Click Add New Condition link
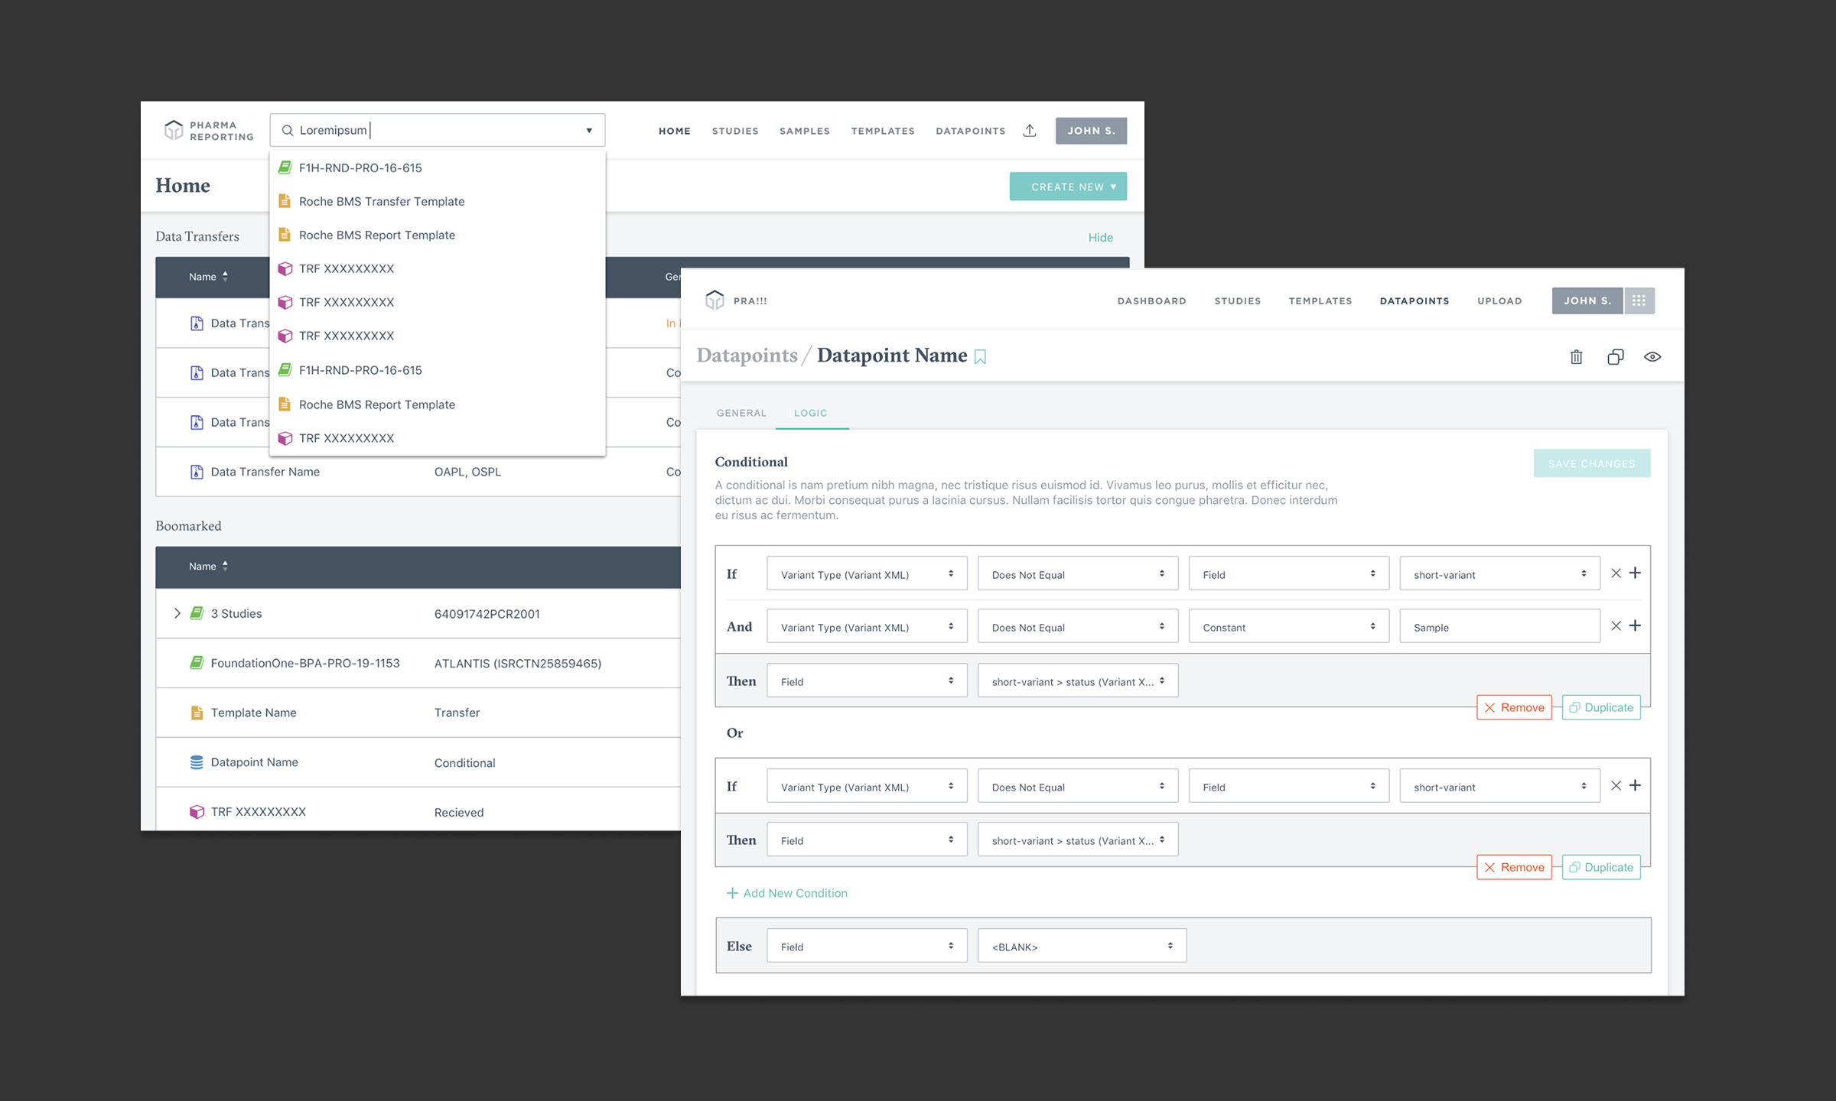The image size is (1836, 1101). coord(787,893)
